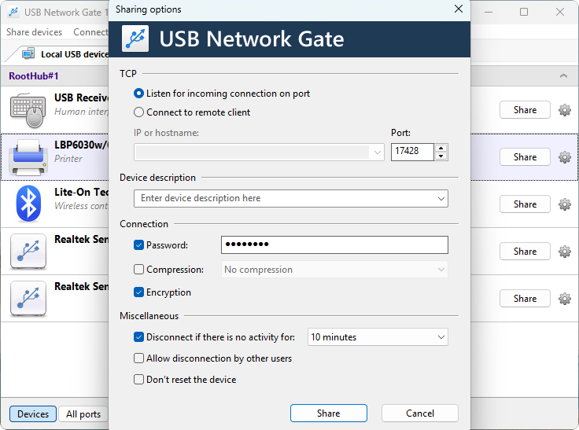This screenshot has height=430, width=579.
Task: Increase the port number with up arrow
Action: click(x=441, y=148)
